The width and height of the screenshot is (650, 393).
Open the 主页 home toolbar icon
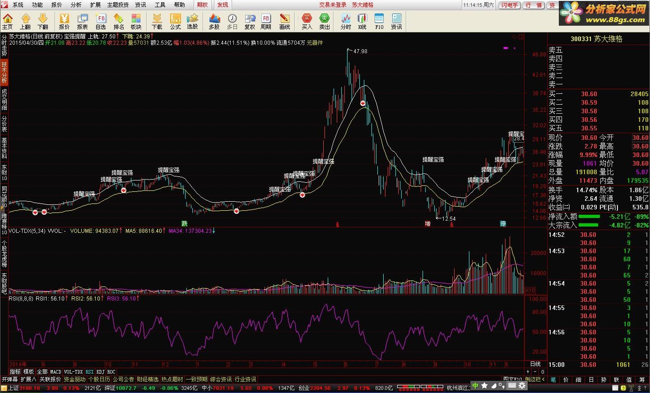click(x=8, y=21)
